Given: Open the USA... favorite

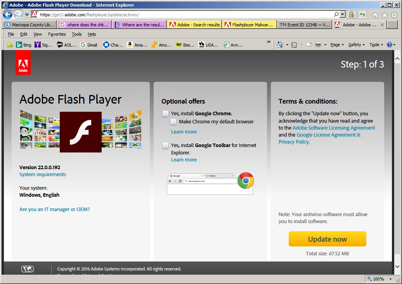Looking at the screenshot, I should (208, 45).
